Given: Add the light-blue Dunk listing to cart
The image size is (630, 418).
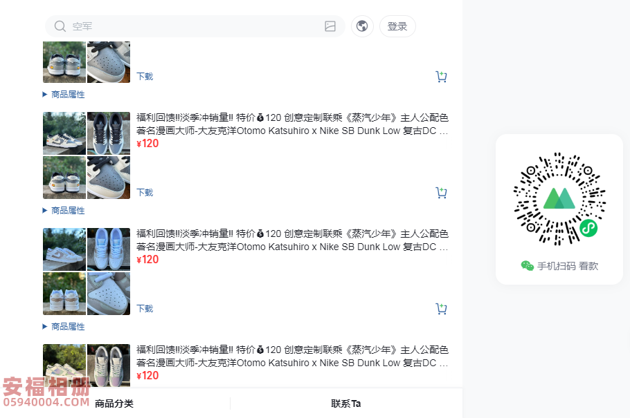Looking at the screenshot, I should (441, 308).
